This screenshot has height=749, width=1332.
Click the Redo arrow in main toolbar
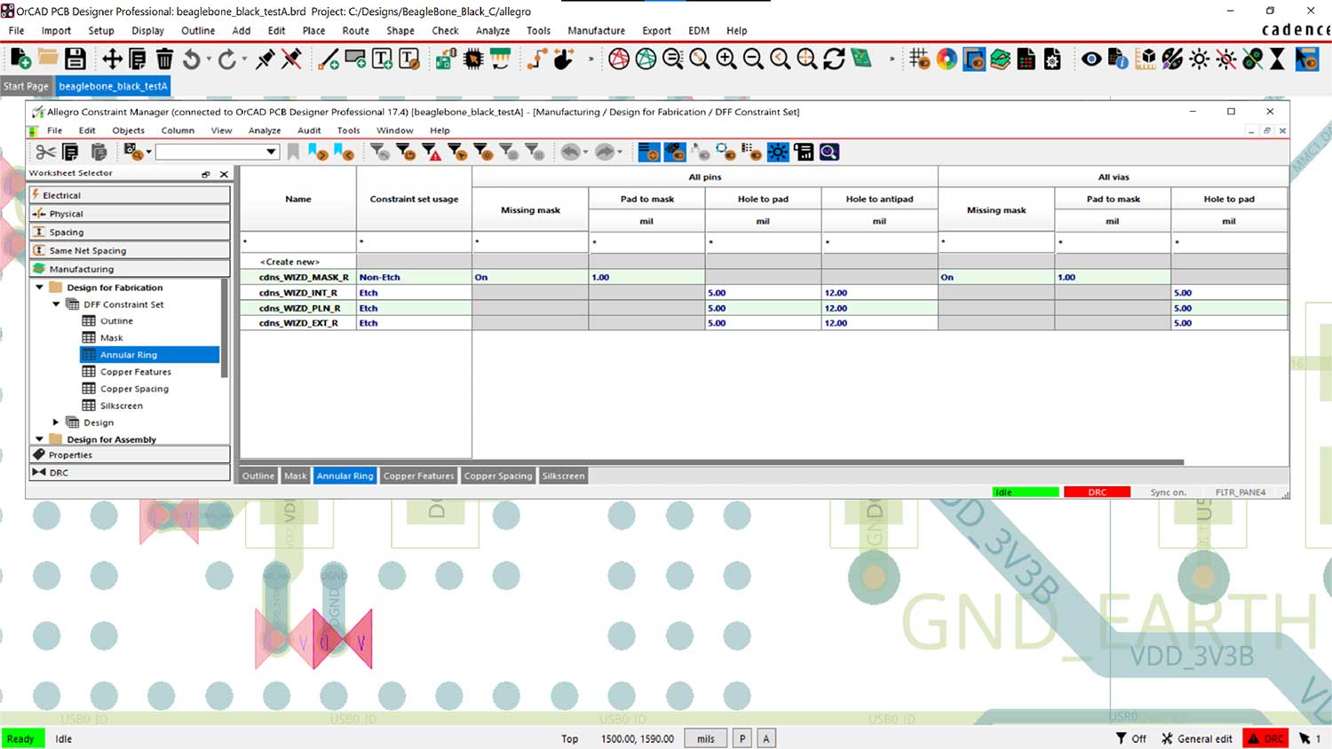[x=226, y=59]
